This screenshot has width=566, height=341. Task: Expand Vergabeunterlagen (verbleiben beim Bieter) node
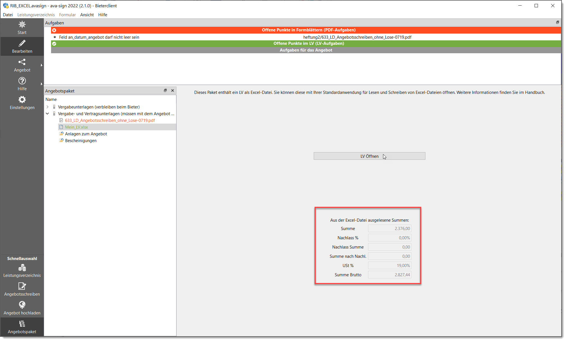click(x=47, y=107)
